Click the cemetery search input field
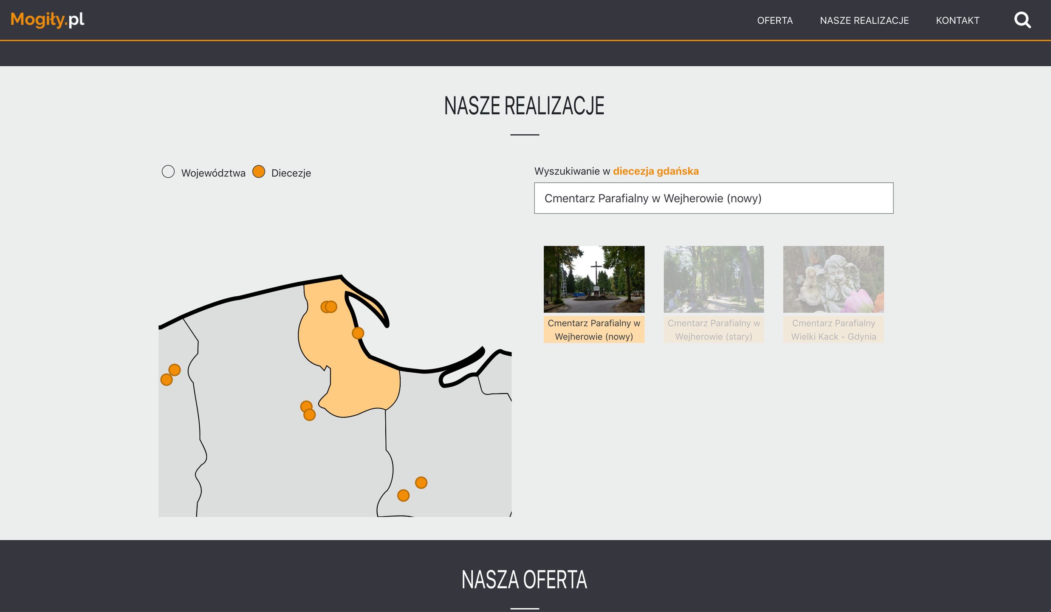Viewport: 1051px width, 612px height. point(713,198)
